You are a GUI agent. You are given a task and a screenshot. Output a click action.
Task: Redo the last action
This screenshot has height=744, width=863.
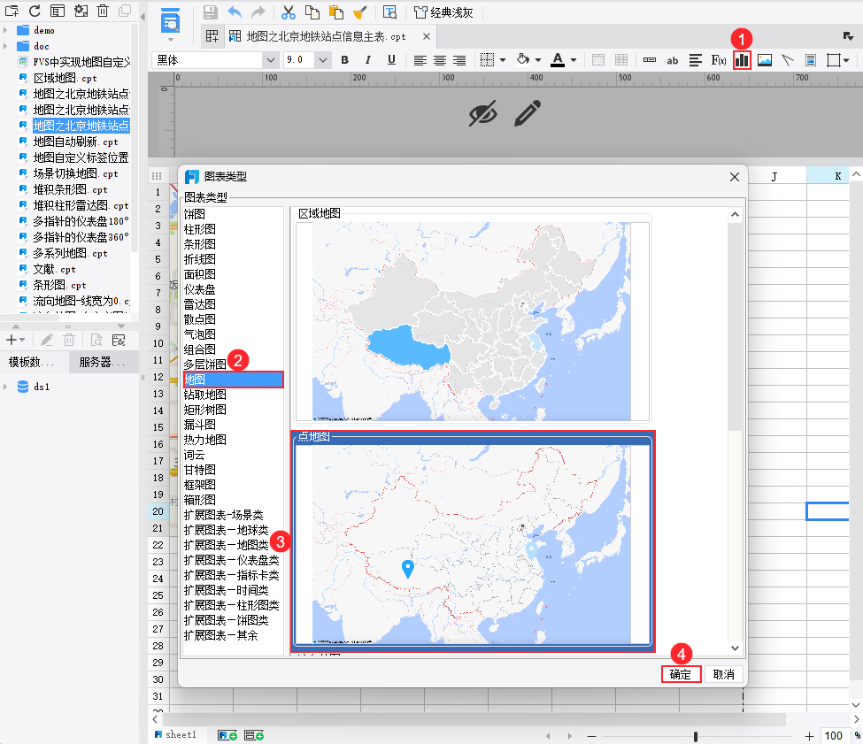(x=258, y=12)
